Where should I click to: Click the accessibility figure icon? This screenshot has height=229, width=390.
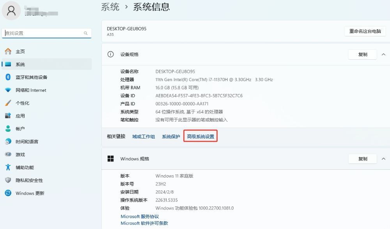pos(8,167)
